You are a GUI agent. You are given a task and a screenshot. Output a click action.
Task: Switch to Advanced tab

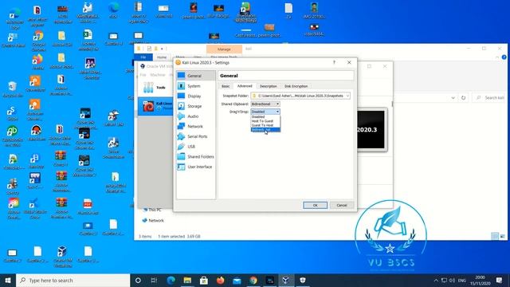[245, 86]
